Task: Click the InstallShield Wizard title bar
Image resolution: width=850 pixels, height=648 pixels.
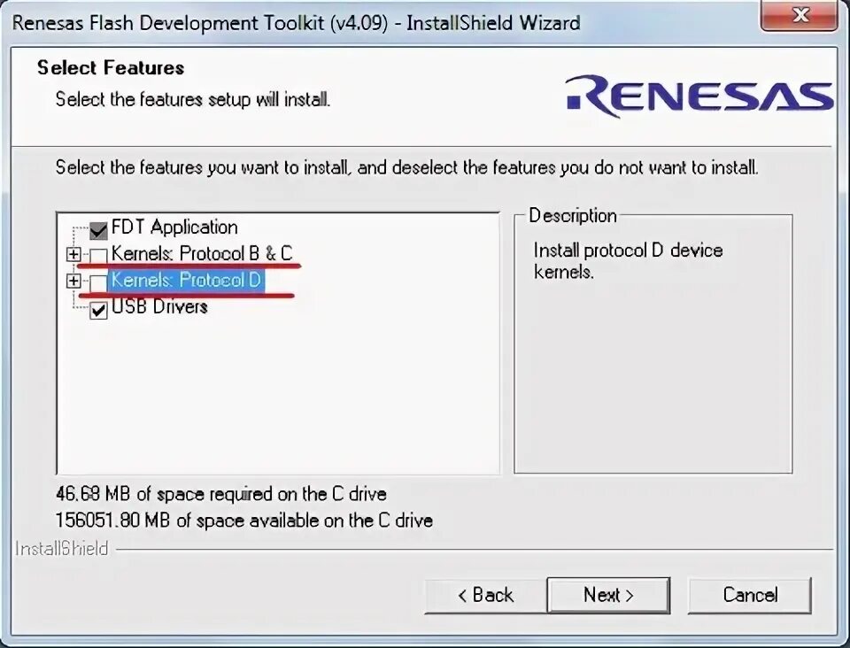Action: click(x=292, y=23)
